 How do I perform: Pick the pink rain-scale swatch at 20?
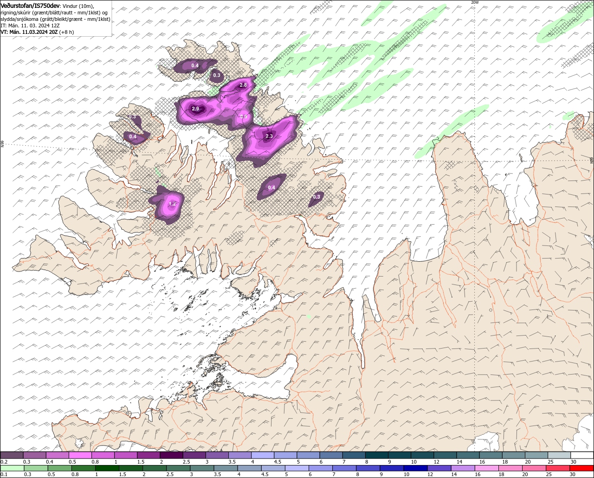click(x=534, y=468)
